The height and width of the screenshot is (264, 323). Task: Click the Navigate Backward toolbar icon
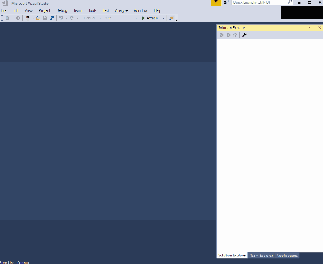(x=7, y=18)
